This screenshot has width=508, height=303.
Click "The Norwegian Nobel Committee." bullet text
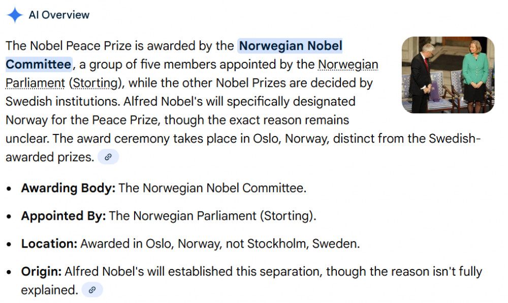click(212, 188)
